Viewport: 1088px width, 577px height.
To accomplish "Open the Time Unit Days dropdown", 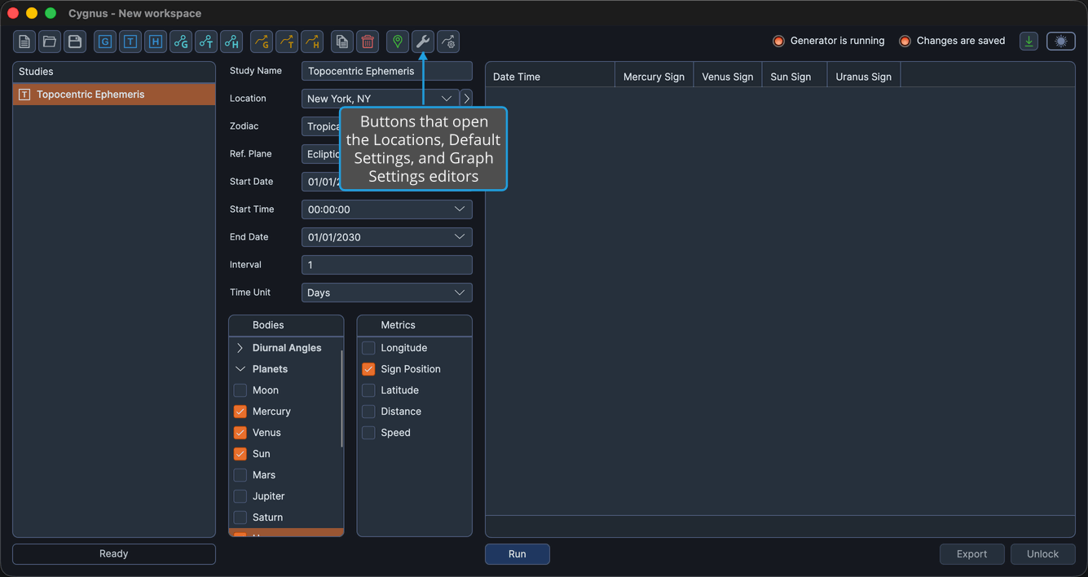I will [x=387, y=293].
